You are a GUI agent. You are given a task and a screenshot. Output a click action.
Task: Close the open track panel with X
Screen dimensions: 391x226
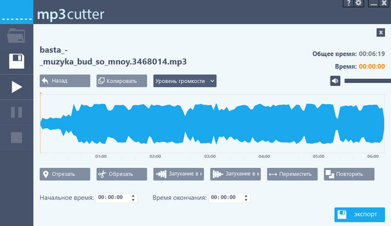coord(381,32)
